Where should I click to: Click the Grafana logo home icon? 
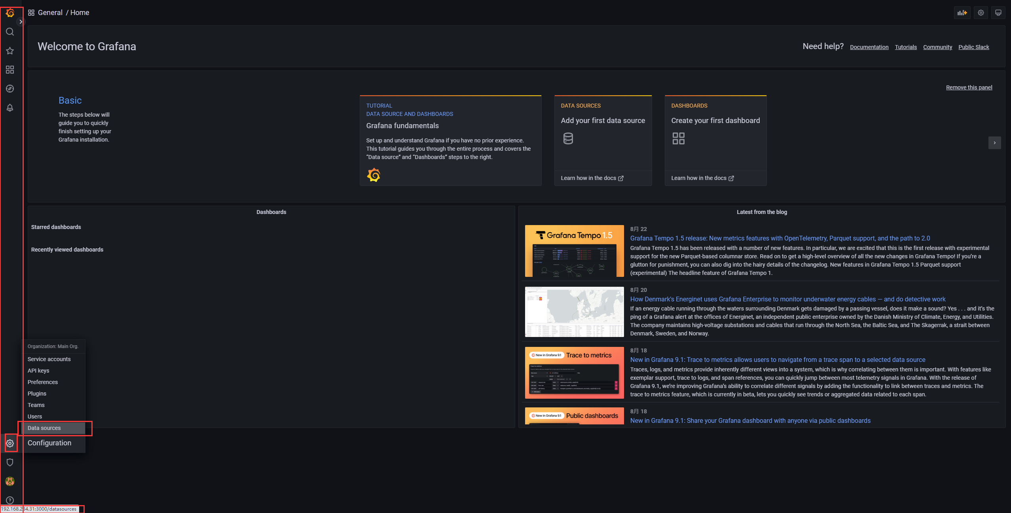pos(10,13)
